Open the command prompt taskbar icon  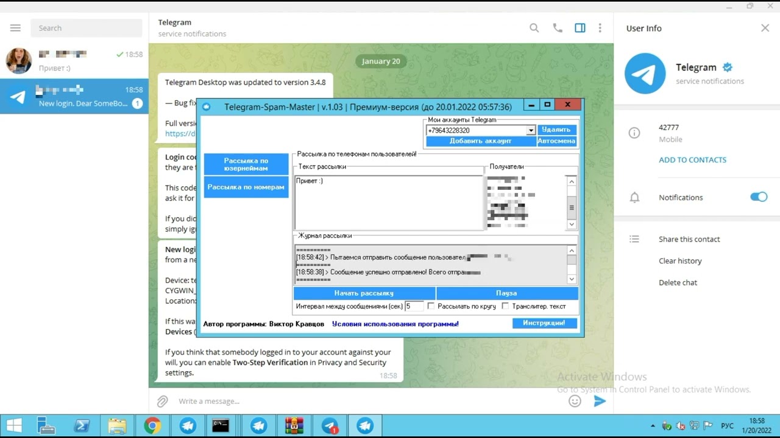(x=221, y=426)
